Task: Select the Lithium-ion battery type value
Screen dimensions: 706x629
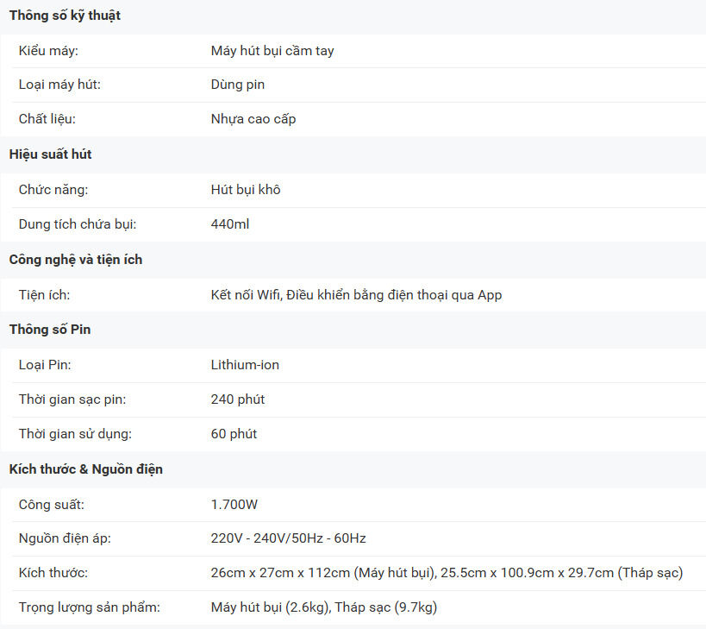Action: [245, 365]
